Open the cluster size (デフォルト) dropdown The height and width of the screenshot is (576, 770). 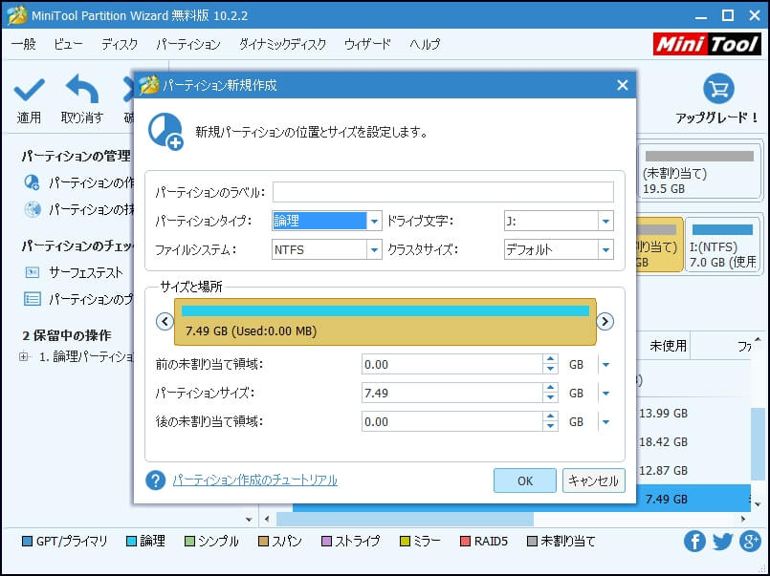coord(605,250)
